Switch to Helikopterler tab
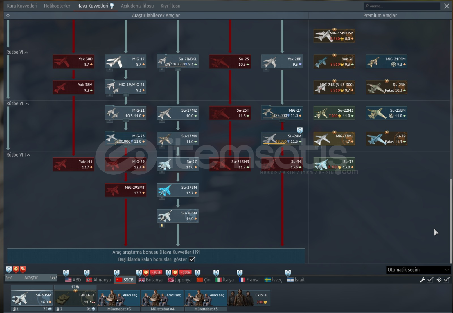 point(57,6)
